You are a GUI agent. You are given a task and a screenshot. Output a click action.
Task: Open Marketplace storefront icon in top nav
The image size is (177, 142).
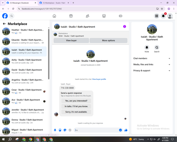[x=104, y=16]
